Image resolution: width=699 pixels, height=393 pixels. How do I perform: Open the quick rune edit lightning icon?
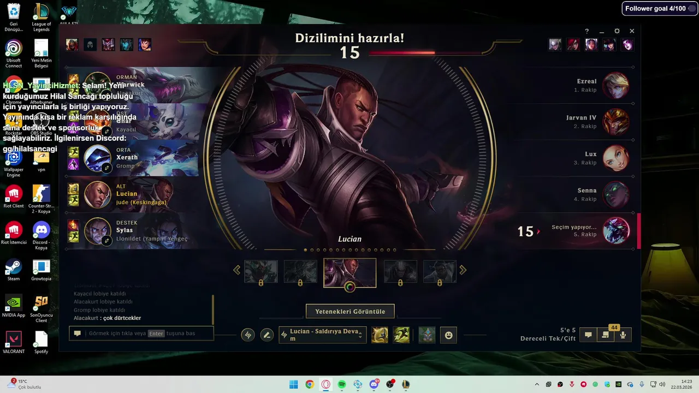(248, 335)
